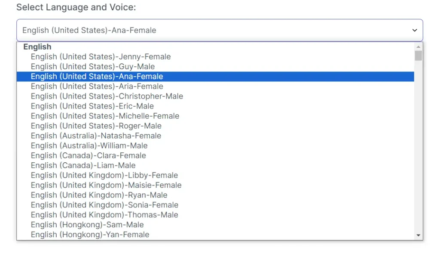
Task: Select the English (Australia)-Natasha-Female voice
Action: [x=96, y=136]
